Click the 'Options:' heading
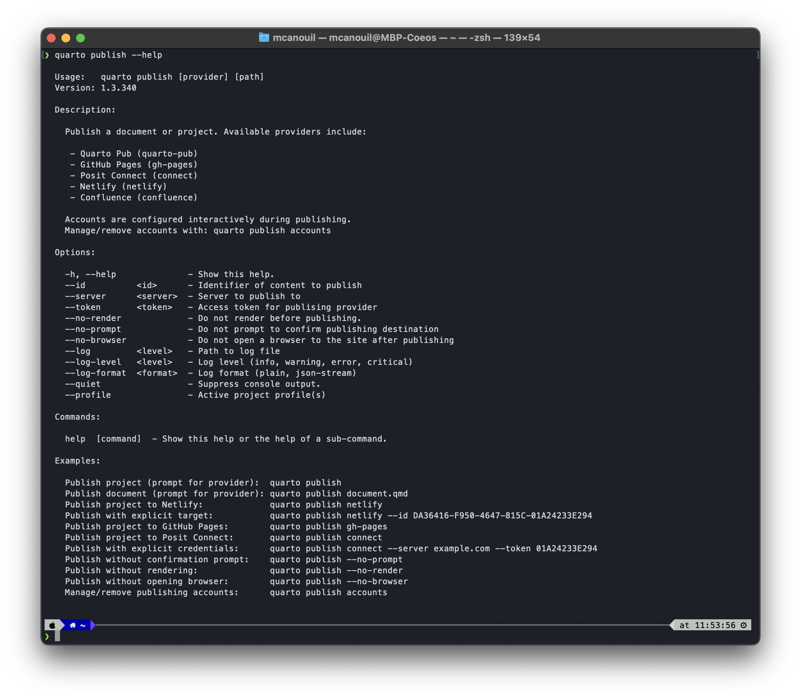801x699 pixels. click(x=75, y=252)
